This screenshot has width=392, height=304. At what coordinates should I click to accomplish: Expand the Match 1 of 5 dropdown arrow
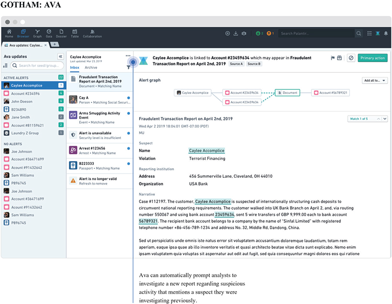pos(385,119)
